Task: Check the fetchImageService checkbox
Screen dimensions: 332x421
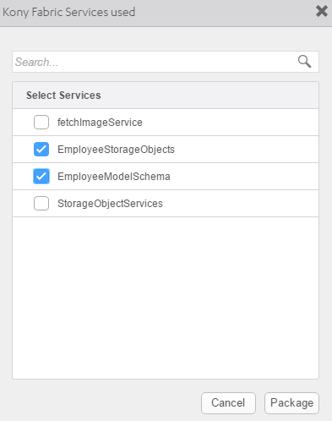Action: click(41, 122)
